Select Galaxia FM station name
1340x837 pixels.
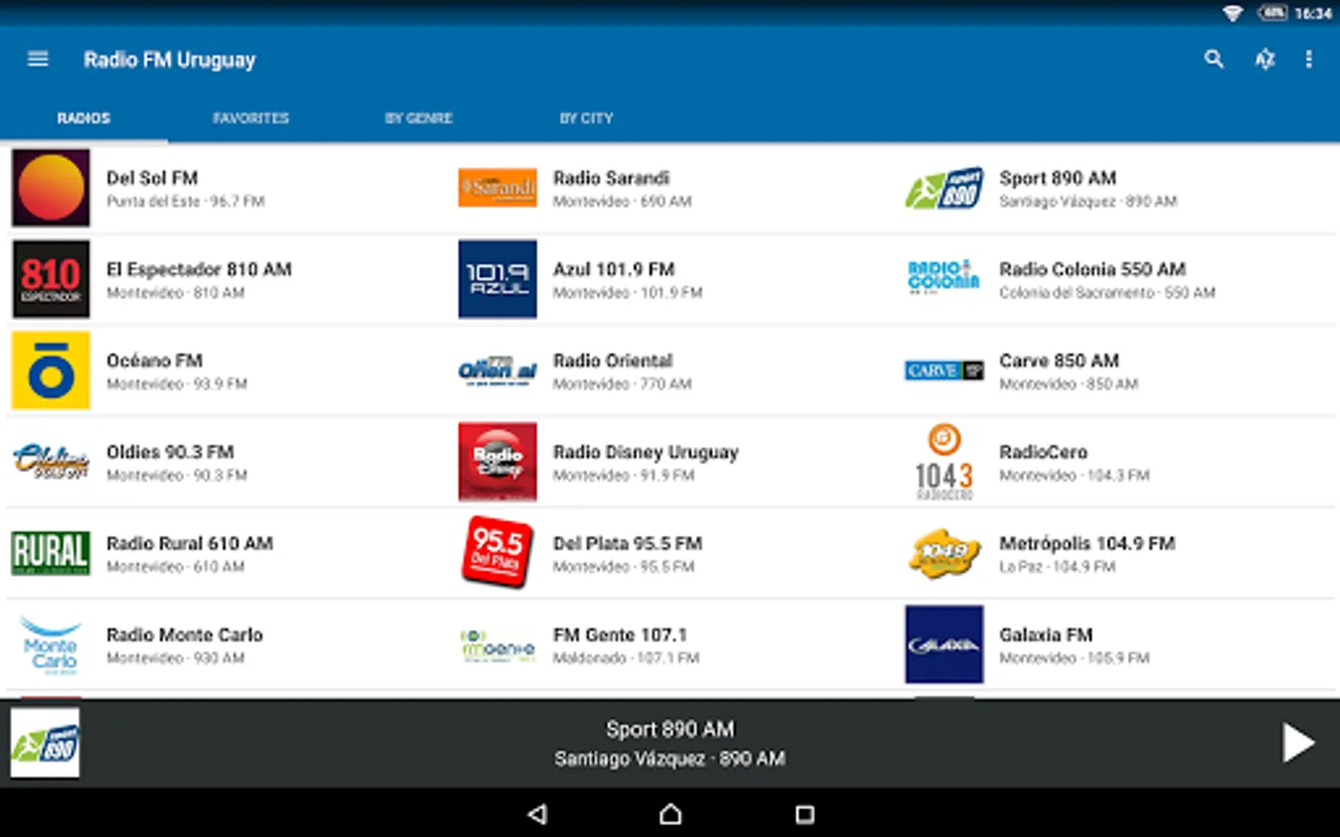click(x=1046, y=634)
